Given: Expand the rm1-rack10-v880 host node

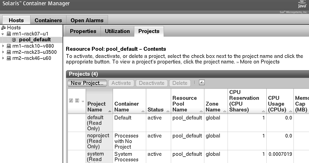Looking at the screenshot, I should pos(3,46).
